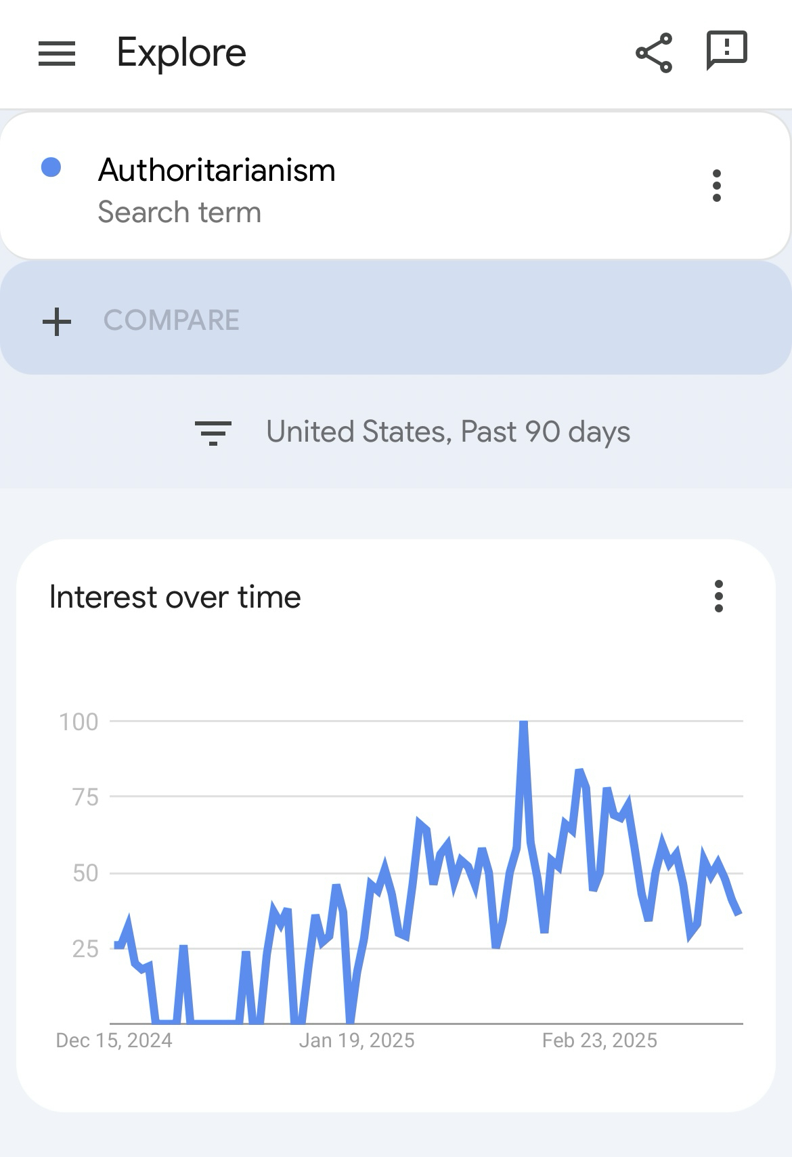
Task: Edit the Authoritarianism search term
Action: pos(217,170)
